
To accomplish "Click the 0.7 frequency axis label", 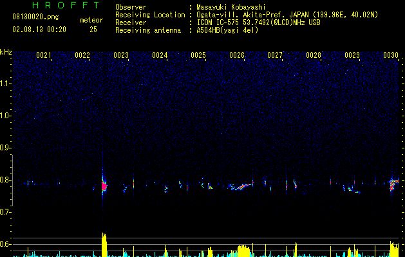I will pos(5,212).
